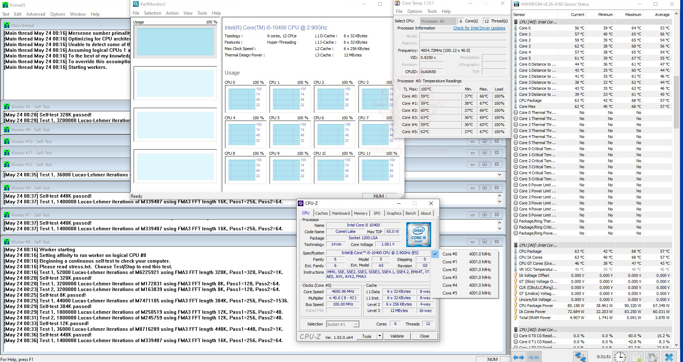Click HWiNFO expand columns arrows icon
The image size is (683, 362).
[x=518, y=357]
